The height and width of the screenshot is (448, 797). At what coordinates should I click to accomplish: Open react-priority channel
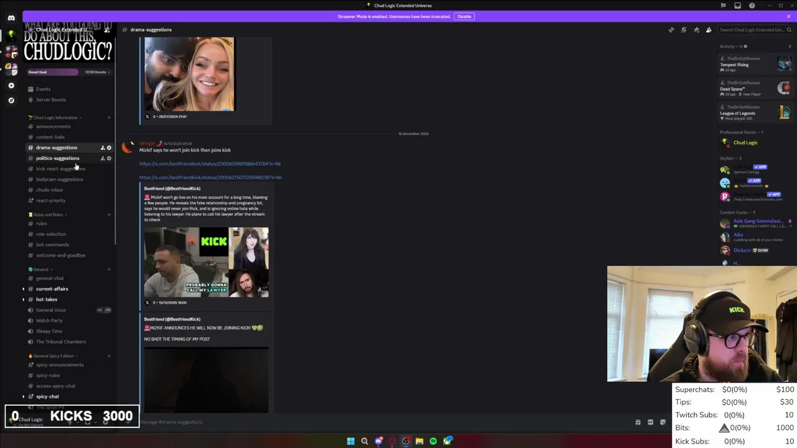tap(50, 200)
